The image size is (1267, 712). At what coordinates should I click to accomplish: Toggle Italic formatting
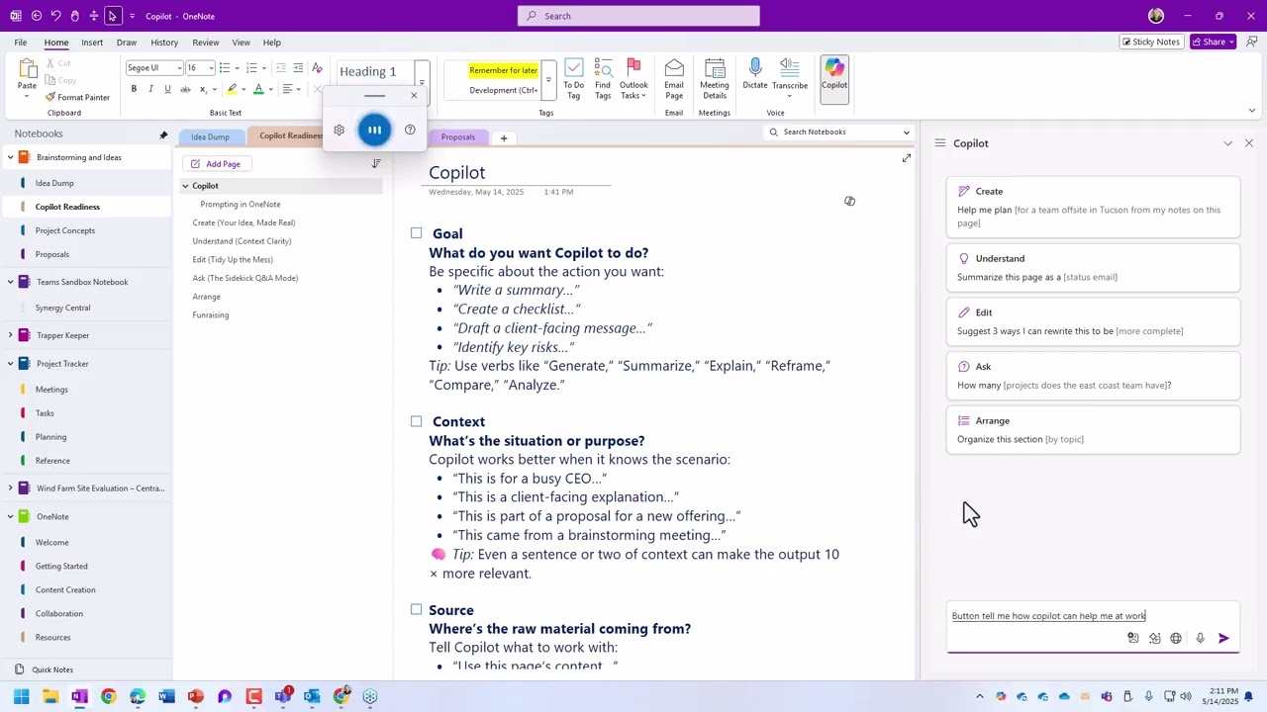pyautogui.click(x=150, y=89)
